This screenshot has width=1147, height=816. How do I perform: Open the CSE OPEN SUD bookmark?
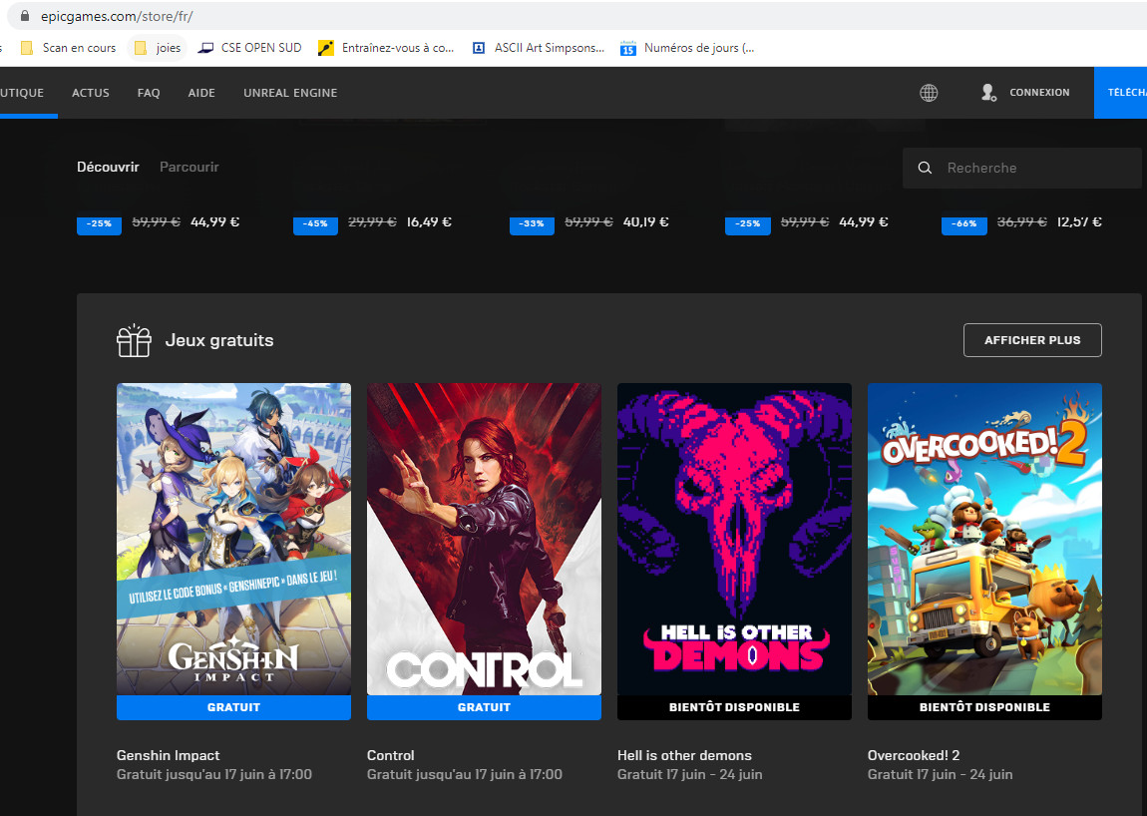pyautogui.click(x=250, y=48)
